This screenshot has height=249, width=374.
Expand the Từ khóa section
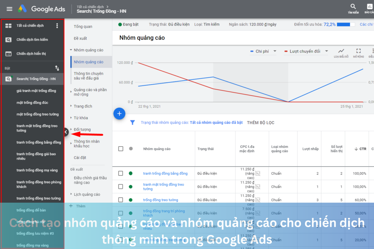click(71, 118)
